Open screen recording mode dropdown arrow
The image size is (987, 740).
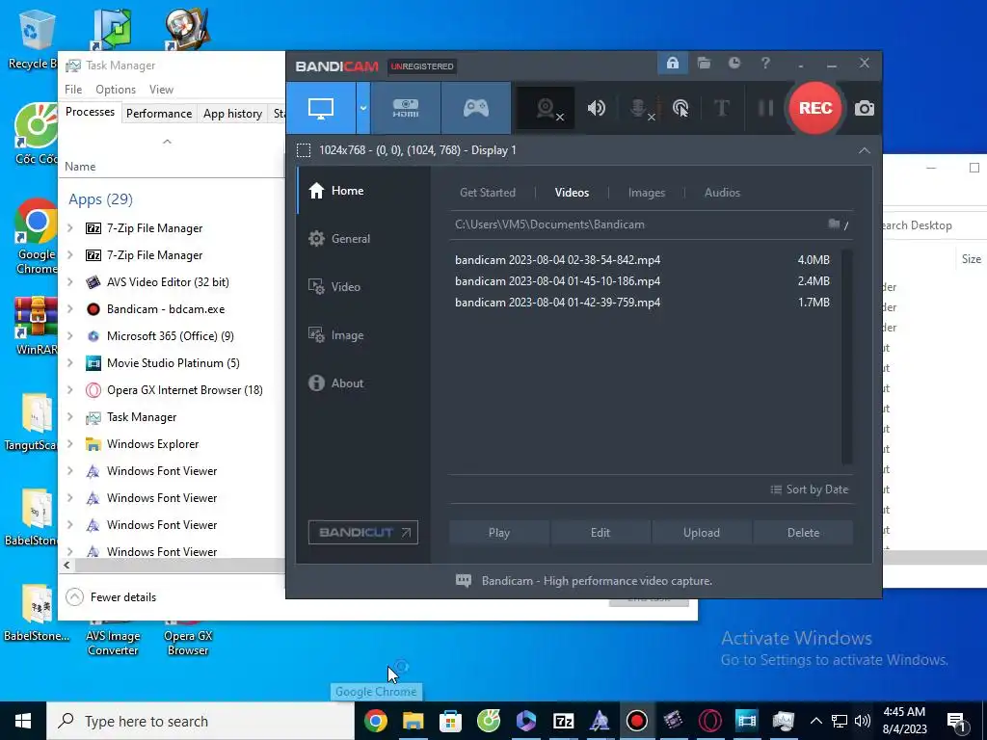click(x=363, y=108)
